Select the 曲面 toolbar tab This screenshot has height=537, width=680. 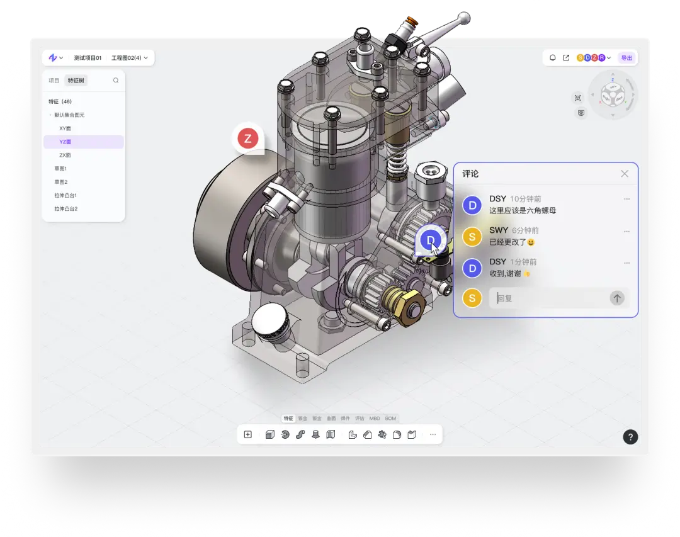click(x=331, y=419)
